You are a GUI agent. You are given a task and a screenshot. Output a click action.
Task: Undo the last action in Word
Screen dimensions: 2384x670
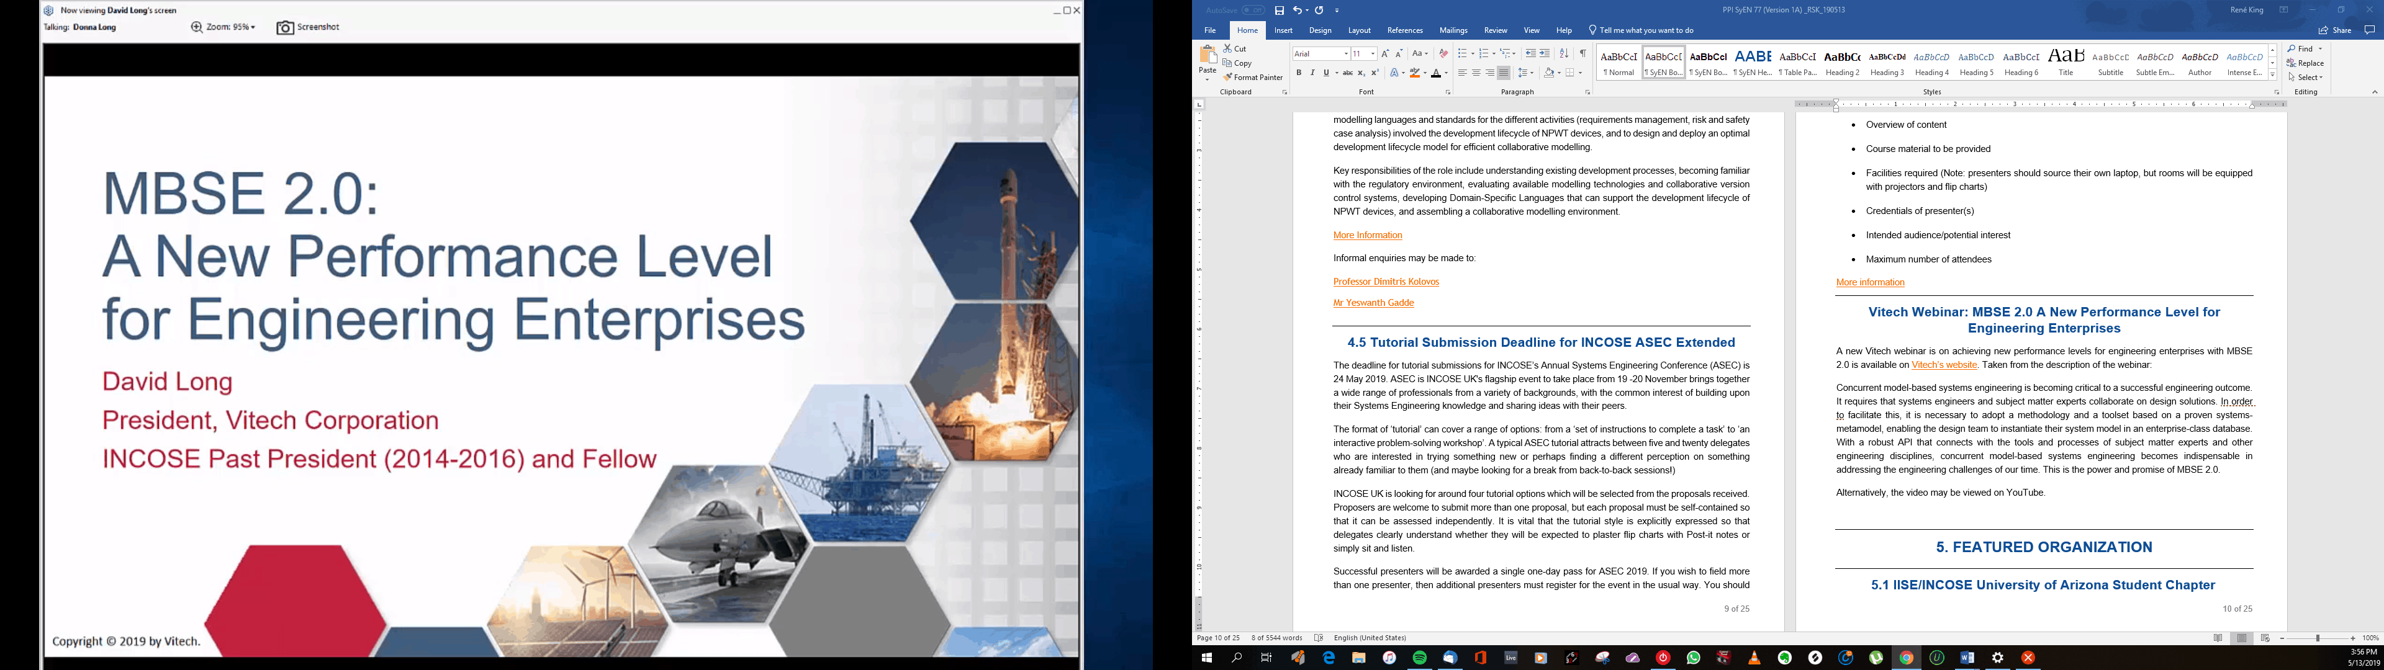tap(1298, 10)
